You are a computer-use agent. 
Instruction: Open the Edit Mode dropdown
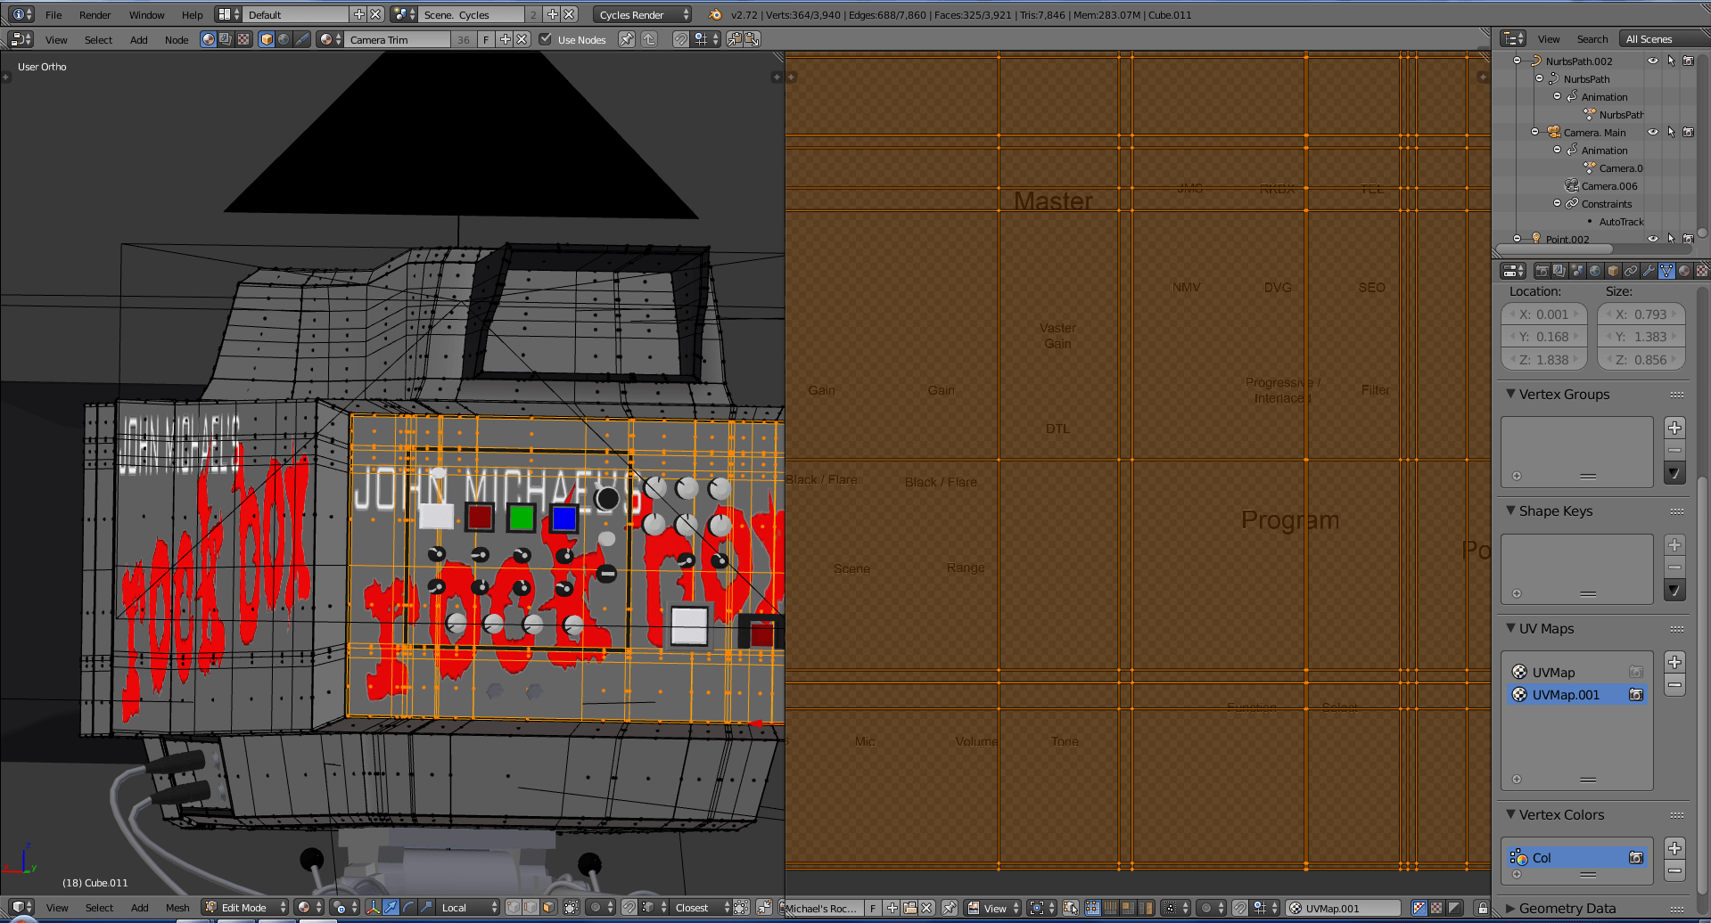click(x=243, y=907)
